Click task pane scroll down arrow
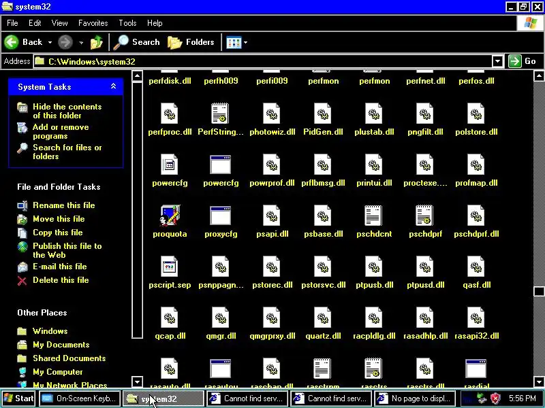 (138, 382)
